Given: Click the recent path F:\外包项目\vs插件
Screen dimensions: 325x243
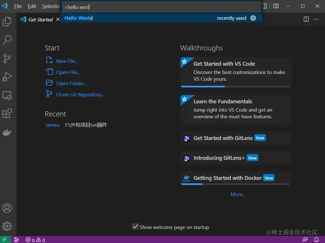Looking at the screenshot, I should coord(86,125).
